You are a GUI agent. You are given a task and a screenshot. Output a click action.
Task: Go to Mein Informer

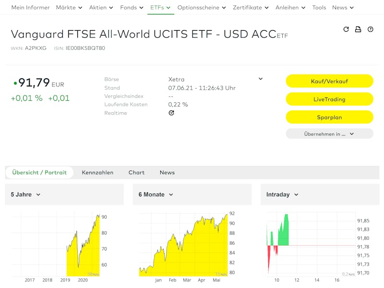[x=30, y=8]
